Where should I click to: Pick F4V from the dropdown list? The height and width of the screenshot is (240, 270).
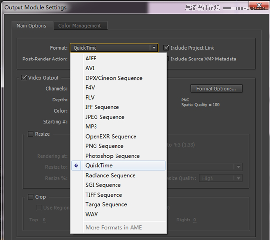coord(118,87)
